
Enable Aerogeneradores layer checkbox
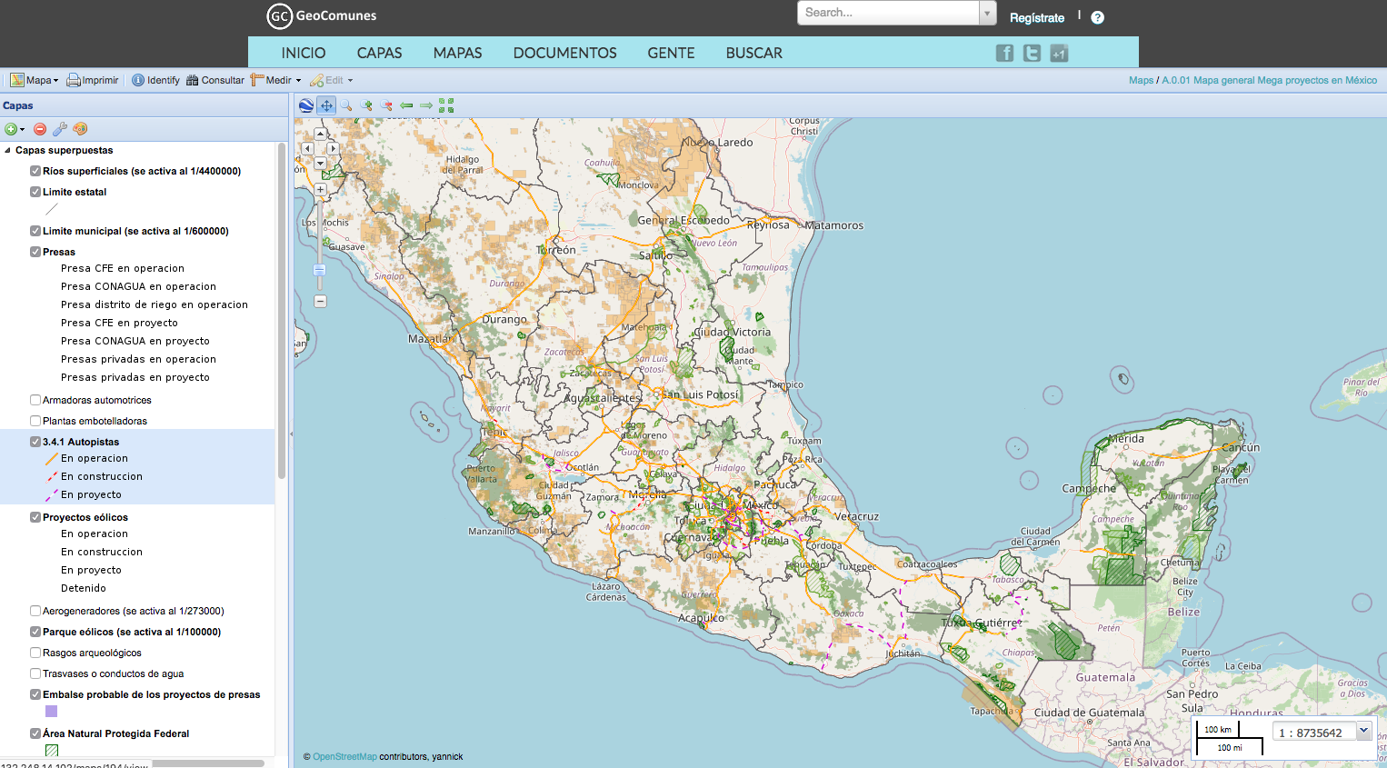click(35, 611)
